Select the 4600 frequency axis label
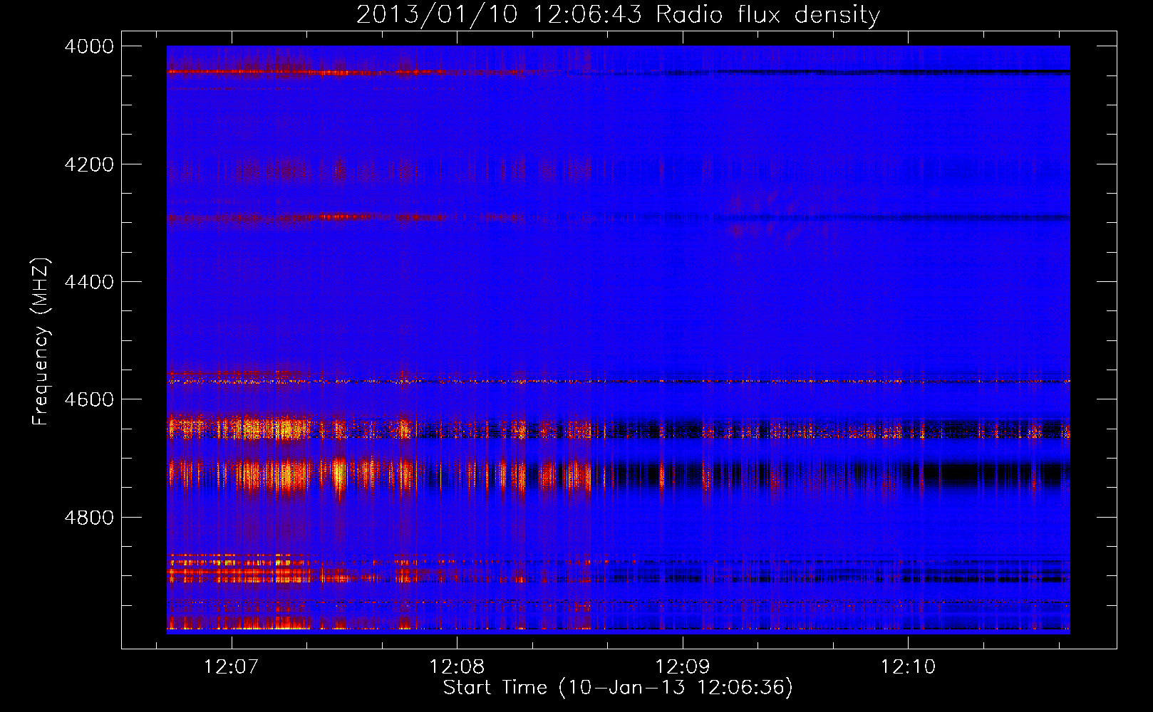Image resolution: width=1153 pixels, height=712 pixels. pyautogui.click(x=89, y=399)
